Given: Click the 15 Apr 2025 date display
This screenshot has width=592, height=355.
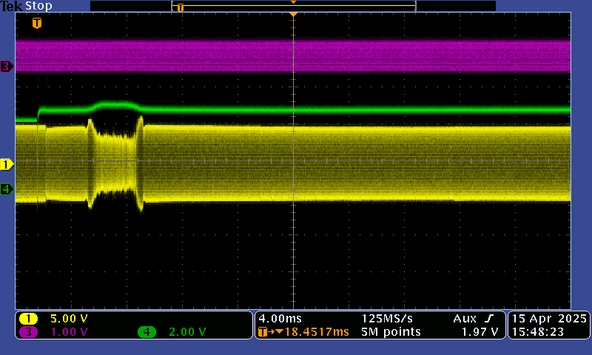Looking at the screenshot, I should [548, 319].
